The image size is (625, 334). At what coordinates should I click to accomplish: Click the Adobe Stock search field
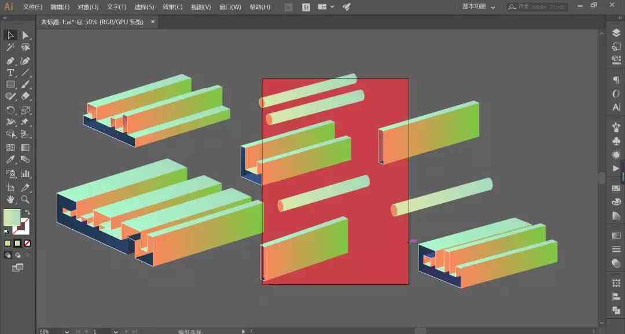538,7
